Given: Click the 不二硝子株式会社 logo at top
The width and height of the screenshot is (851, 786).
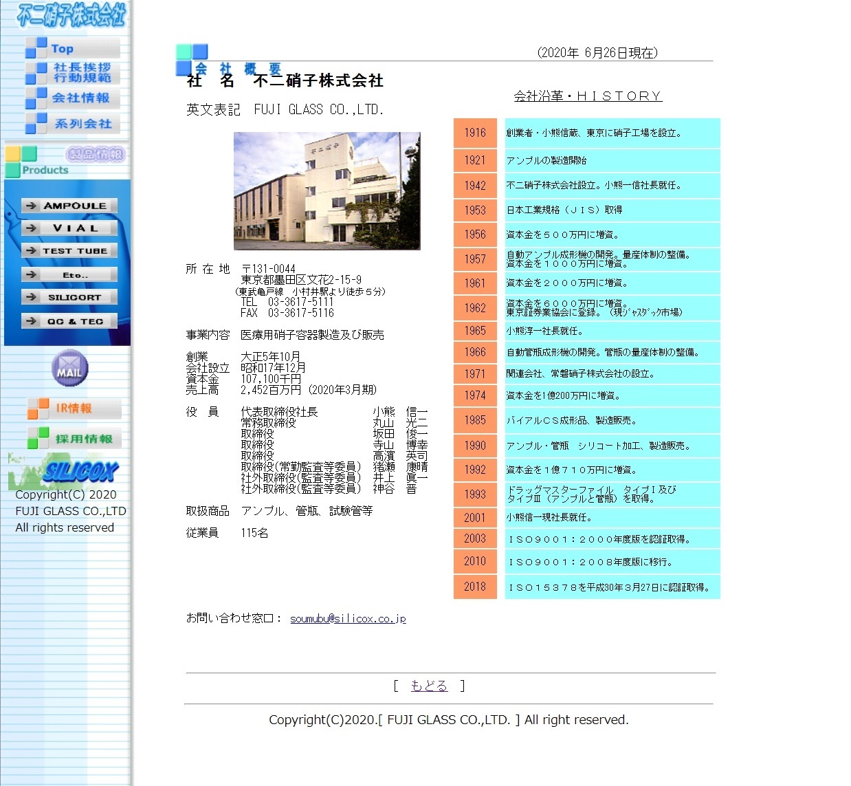Looking at the screenshot, I should (71, 15).
